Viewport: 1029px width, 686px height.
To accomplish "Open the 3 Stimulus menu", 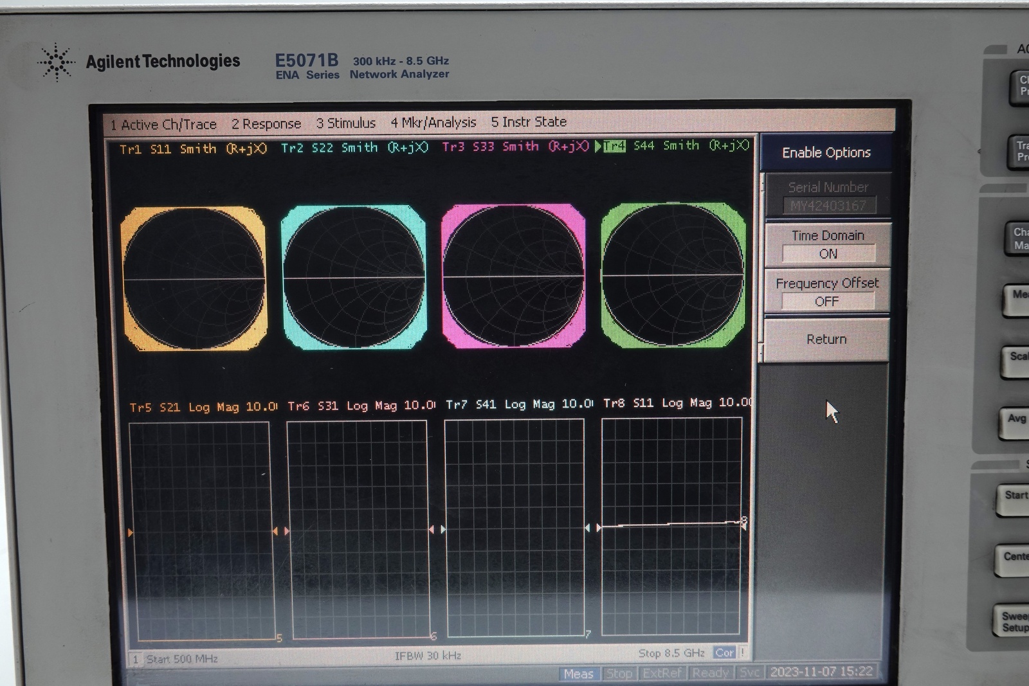I will tap(346, 123).
